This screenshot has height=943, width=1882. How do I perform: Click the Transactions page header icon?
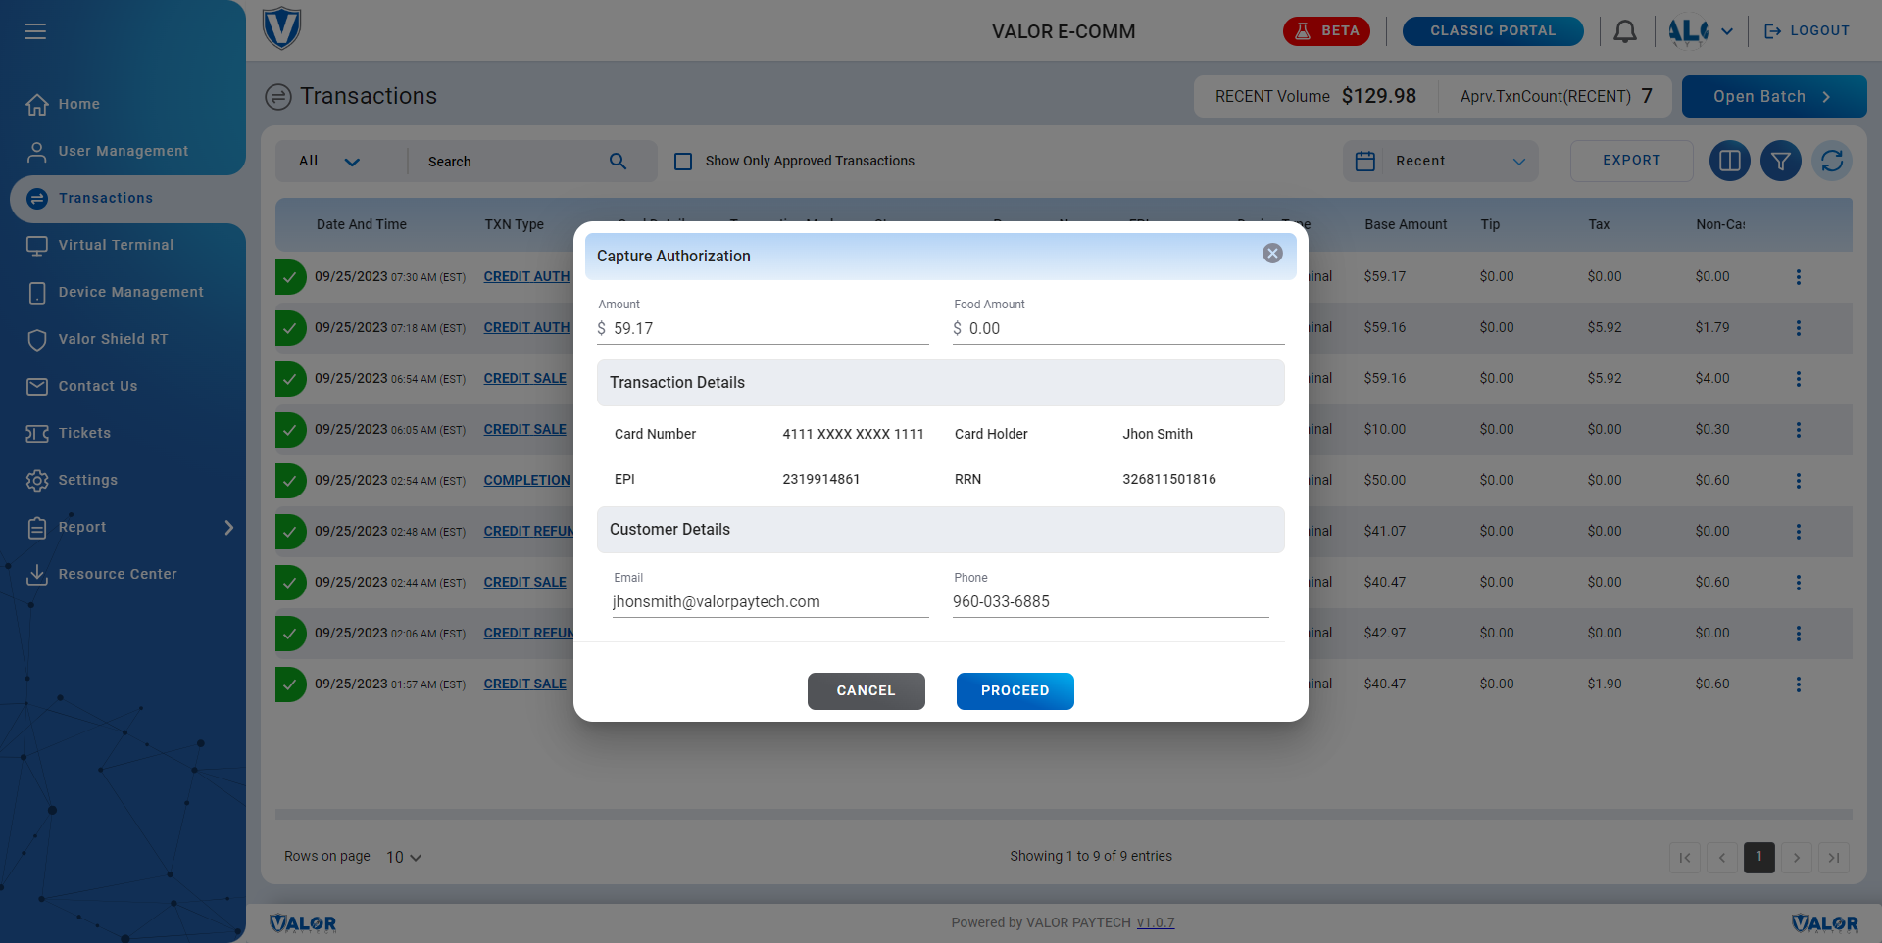coord(278,97)
